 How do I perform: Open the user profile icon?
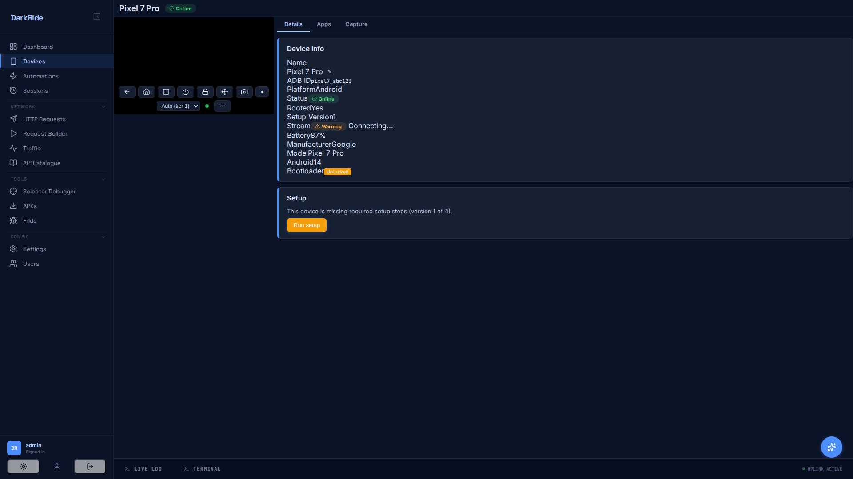tap(57, 467)
